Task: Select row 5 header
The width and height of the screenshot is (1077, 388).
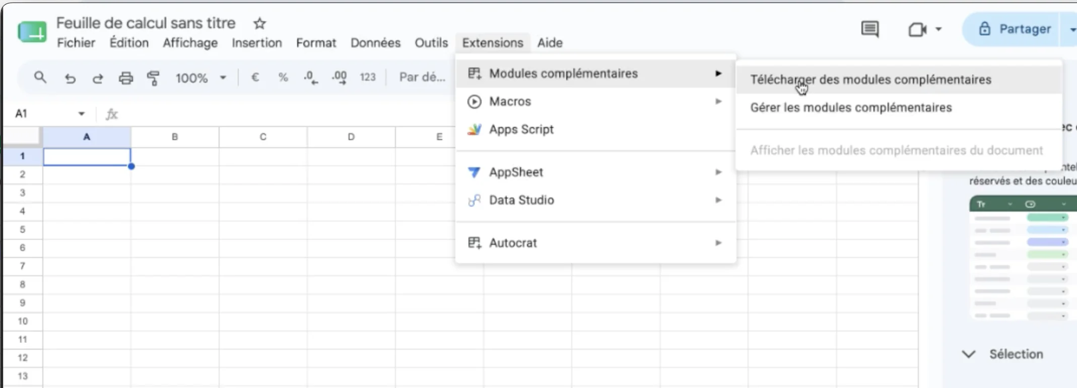Action: [x=22, y=230]
